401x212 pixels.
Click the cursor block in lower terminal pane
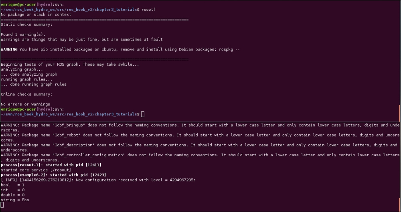point(2,204)
